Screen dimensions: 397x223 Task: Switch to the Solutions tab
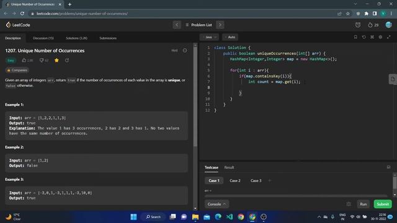pyautogui.click(x=76, y=38)
